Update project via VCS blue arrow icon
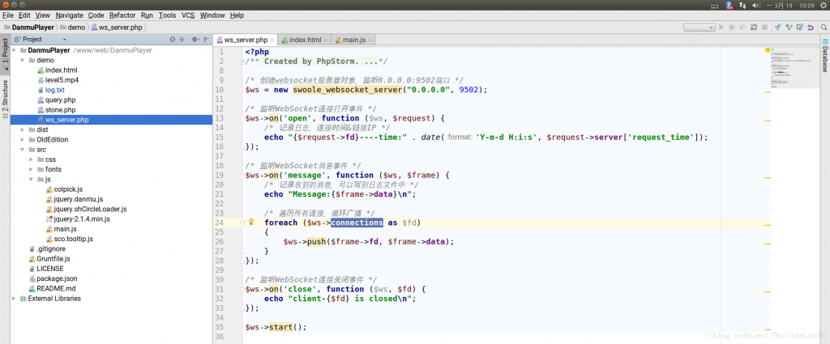 tap(778, 27)
